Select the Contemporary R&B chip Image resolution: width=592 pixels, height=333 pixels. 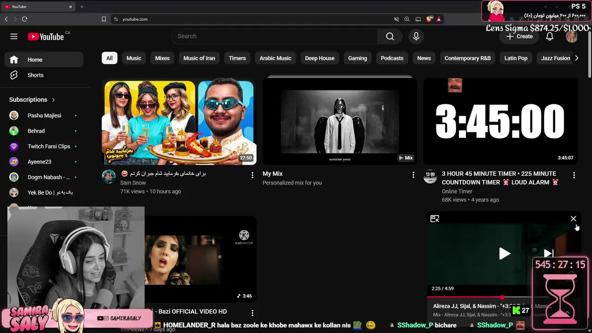click(x=468, y=58)
